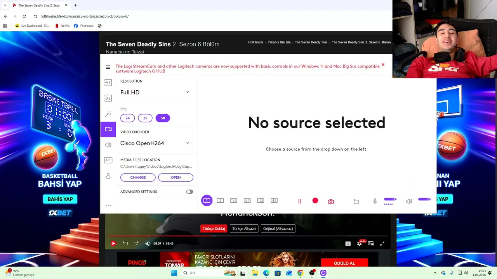Screen dimensions: 497x279
Task: Open the Video Encoder Cisco OpenH264 dropdown
Action: click(x=155, y=143)
